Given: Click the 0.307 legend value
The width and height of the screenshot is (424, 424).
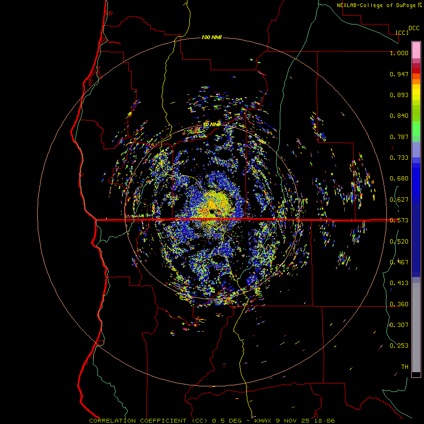Looking at the screenshot, I should (399, 325).
